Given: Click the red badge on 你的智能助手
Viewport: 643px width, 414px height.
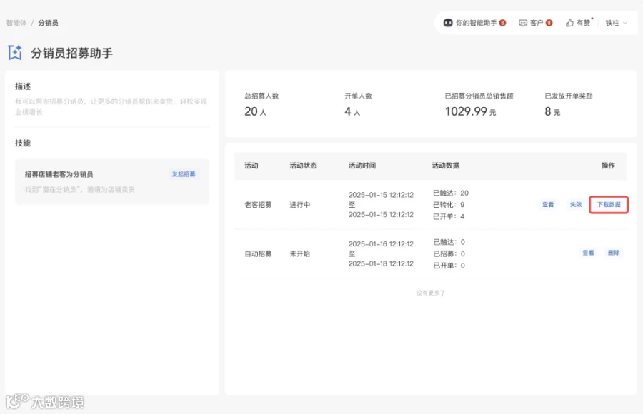Looking at the screenshot, I should (x=502, y=23).
